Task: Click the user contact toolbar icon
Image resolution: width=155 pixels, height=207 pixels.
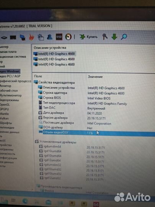Action: click(50, 37)
